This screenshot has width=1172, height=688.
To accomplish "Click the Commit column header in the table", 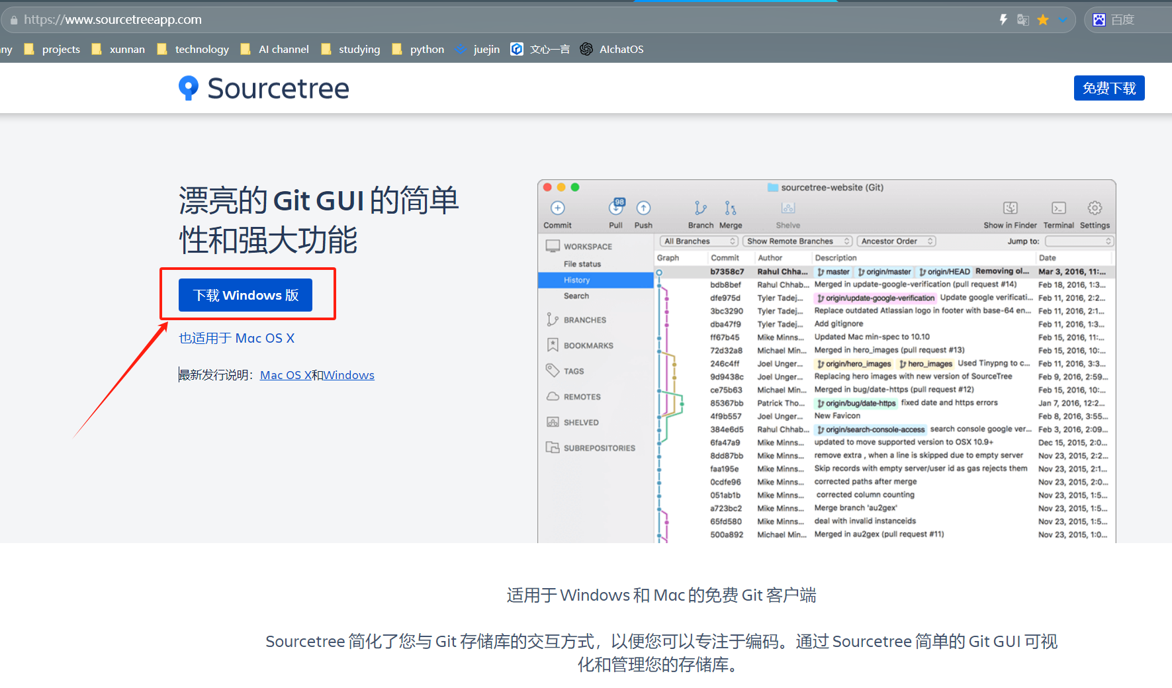I will pos(725,258).
